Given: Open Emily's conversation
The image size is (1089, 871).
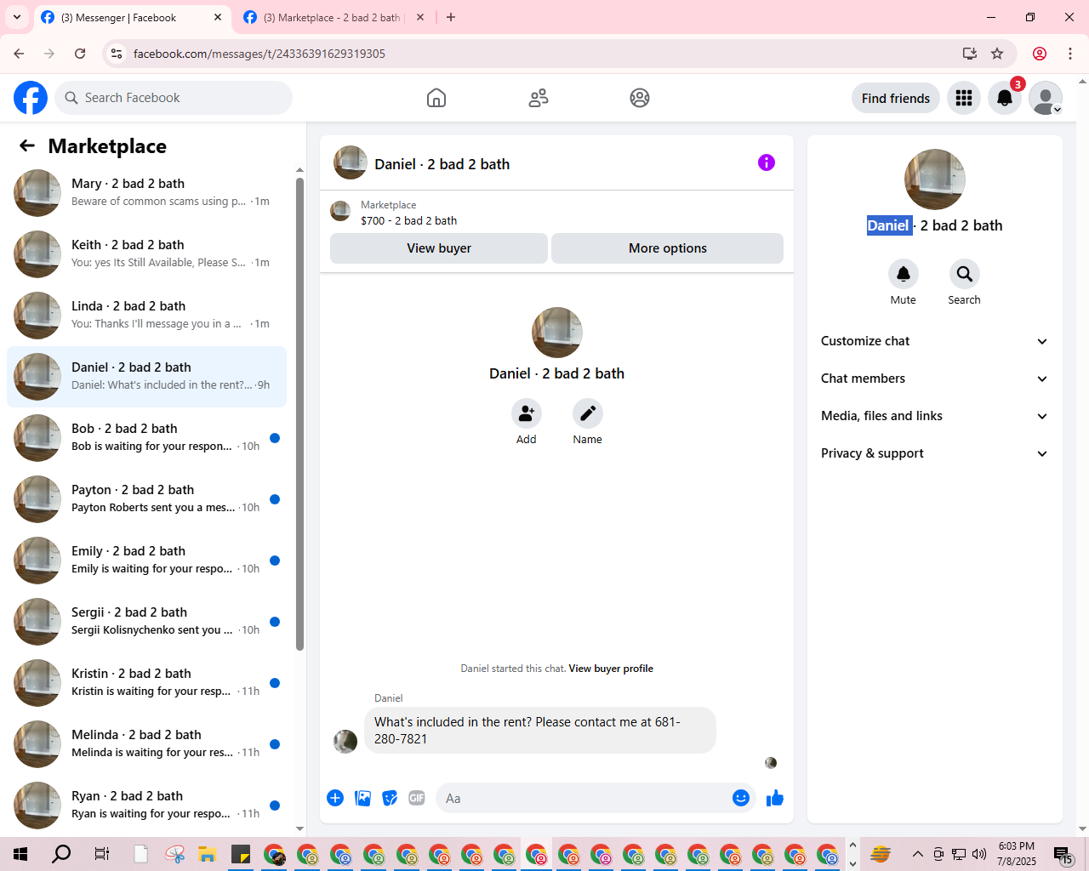Looking at the screenshot, I should point(146,561).
